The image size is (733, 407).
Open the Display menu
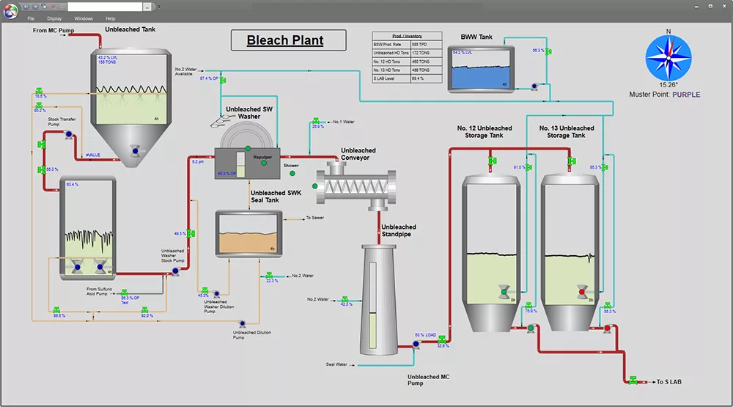[x=54, y=18]
